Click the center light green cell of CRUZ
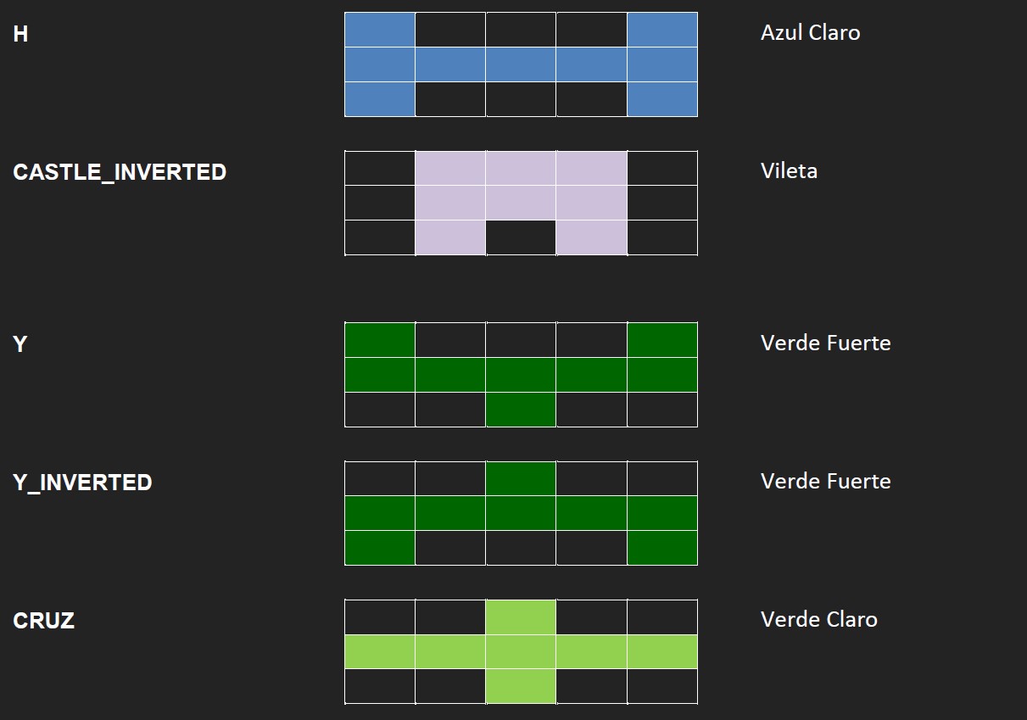 click(x=521, y=651)
